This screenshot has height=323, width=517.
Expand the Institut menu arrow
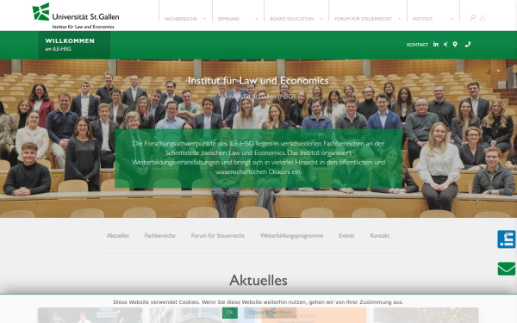tap(452, 19)
